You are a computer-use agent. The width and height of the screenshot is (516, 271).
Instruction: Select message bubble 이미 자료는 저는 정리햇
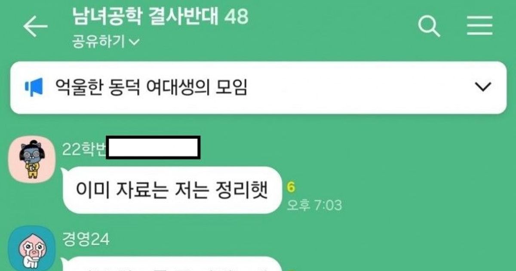coord(172,190)
